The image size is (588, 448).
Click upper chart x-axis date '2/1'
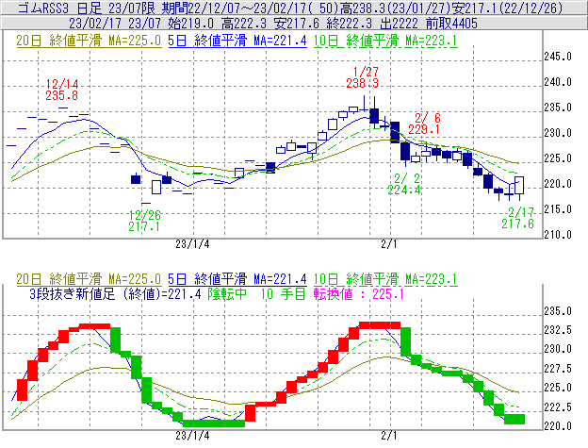388,244
